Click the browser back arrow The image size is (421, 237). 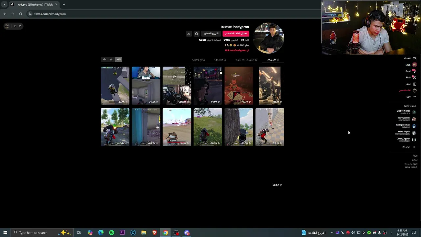[x=5, y=14]
